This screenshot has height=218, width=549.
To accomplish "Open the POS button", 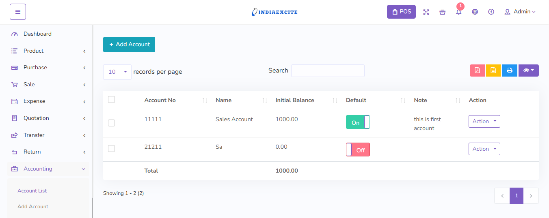I will [401, 12].
